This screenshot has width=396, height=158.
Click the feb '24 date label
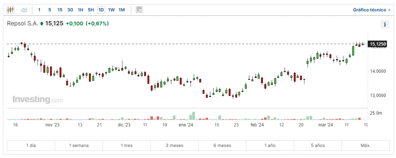257,125
